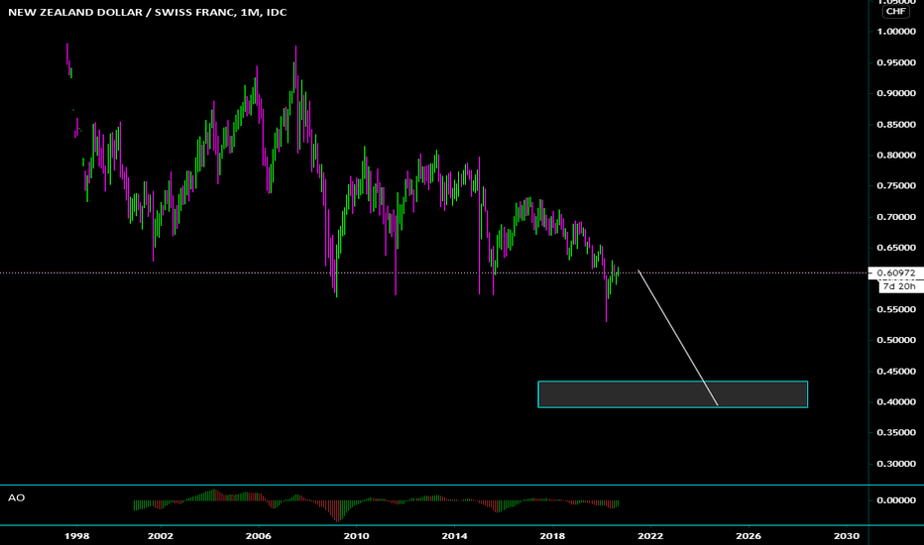Click the 0.40000 price axis label
This screenshot has height=545, width=924.
pos(895,402)
